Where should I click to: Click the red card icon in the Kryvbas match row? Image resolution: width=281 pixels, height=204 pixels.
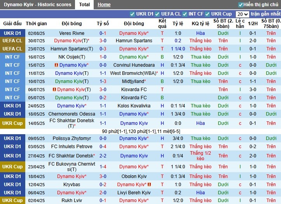[x=149, y=185]
